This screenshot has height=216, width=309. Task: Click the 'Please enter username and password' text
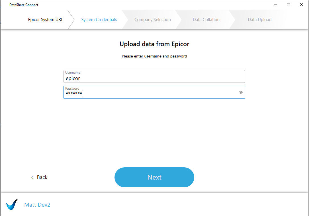[154, 56]
